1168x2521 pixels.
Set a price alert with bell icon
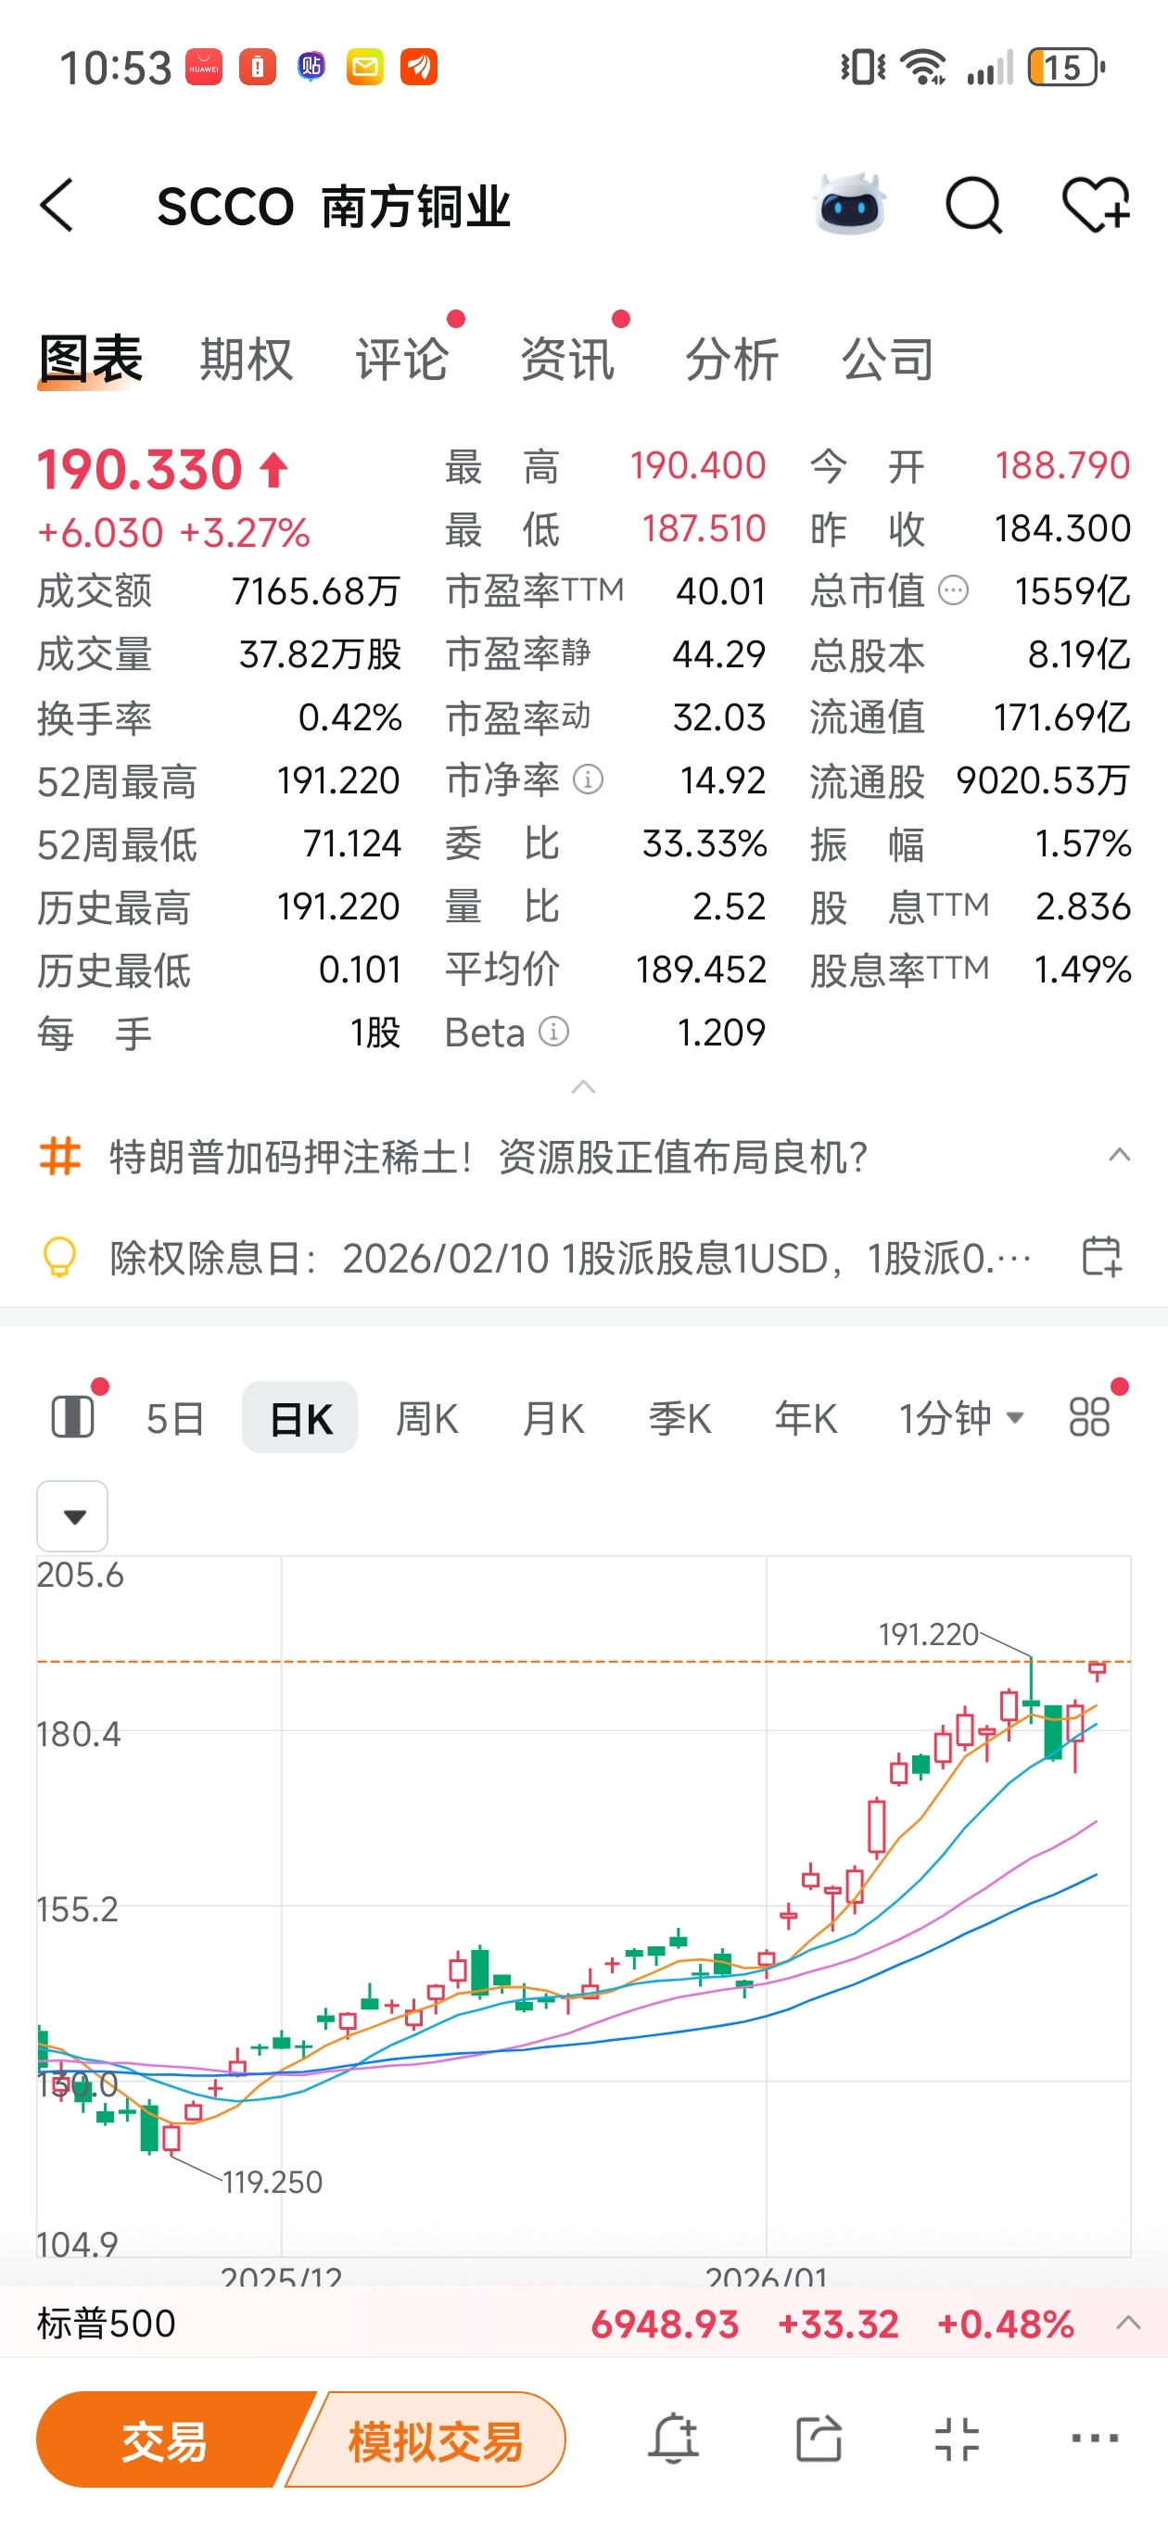(673, 2437)
